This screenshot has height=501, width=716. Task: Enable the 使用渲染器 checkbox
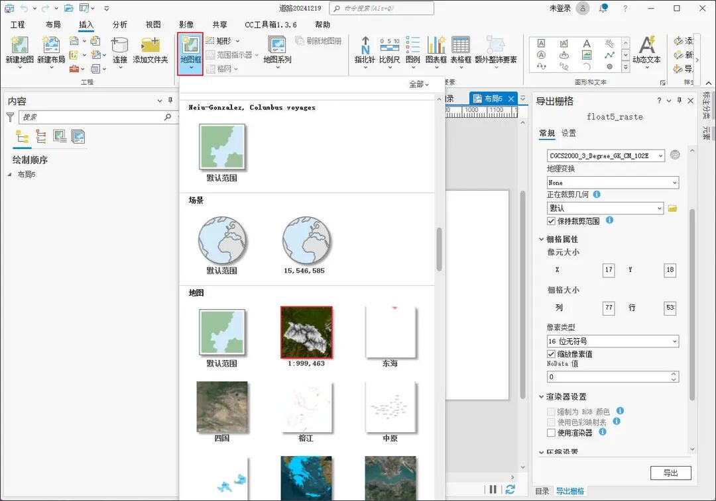[x=551, y=433]
